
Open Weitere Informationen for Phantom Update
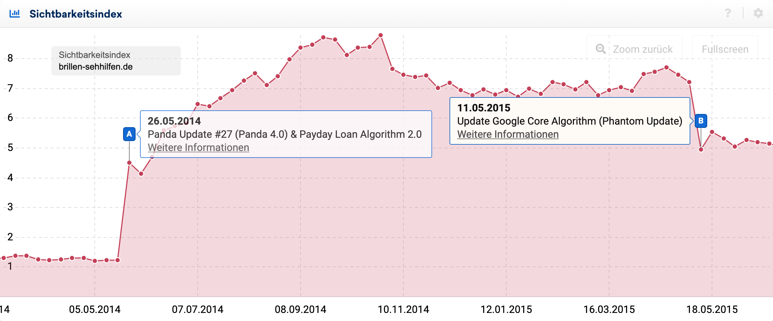508,134
